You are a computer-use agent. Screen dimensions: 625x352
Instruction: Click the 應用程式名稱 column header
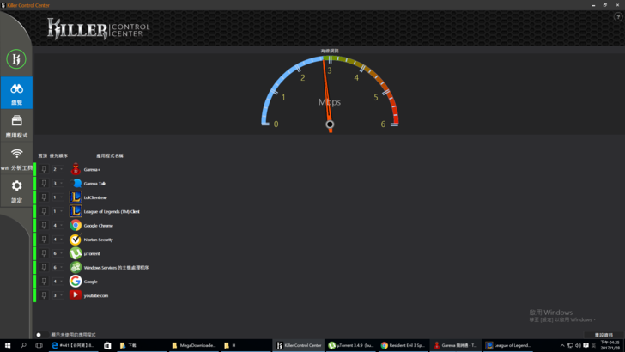pos(110,156)
